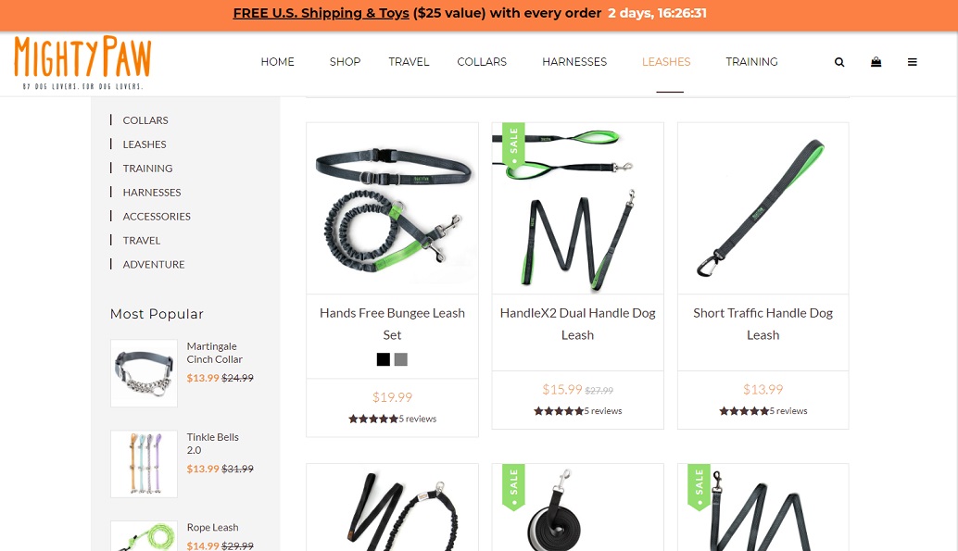Open the Training menu item
This screenshot has width=958, height=551.
pos(751,62)
